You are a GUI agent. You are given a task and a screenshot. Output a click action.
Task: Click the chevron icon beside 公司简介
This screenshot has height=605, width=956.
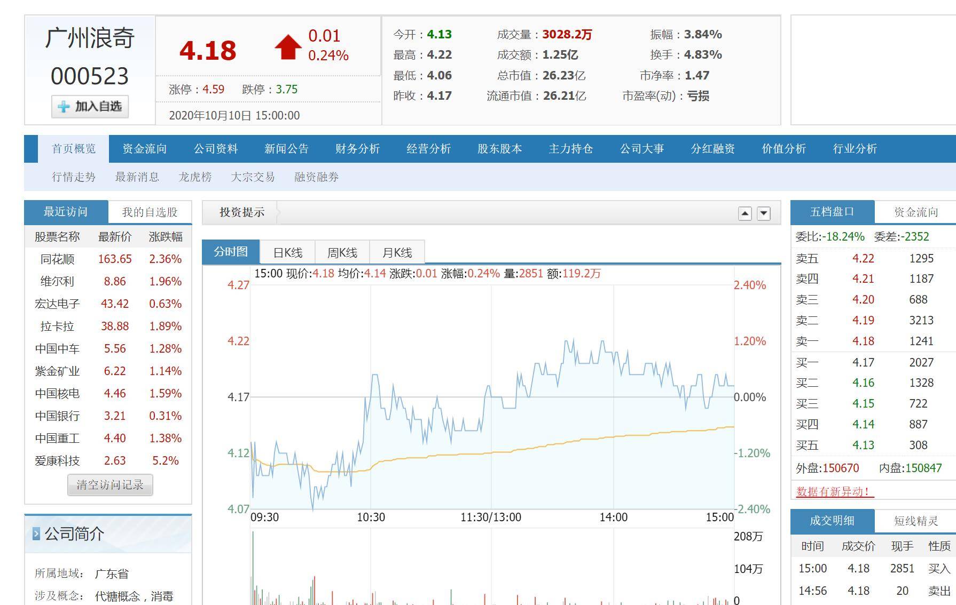pyautogui.click(x=36, y=534)
